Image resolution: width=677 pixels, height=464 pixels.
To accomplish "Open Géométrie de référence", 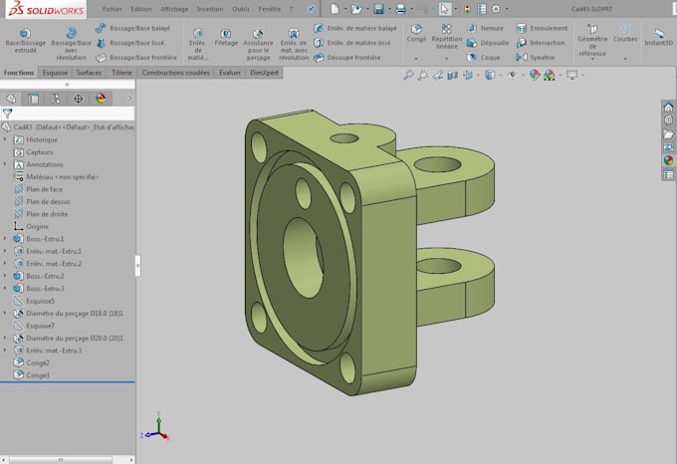I will click(x=592, y=40).
